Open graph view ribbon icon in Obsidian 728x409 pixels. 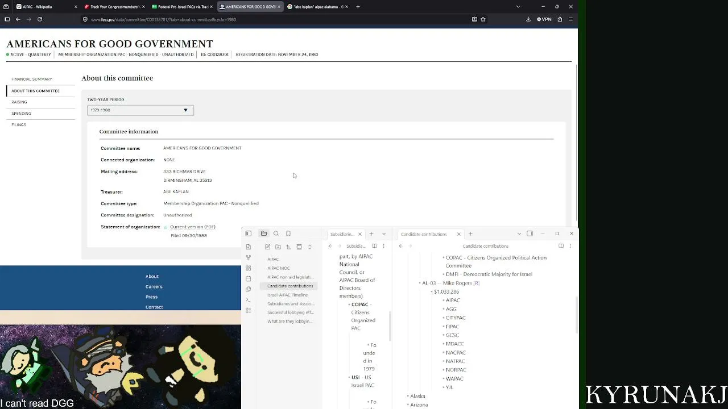[x=249, y=257]
